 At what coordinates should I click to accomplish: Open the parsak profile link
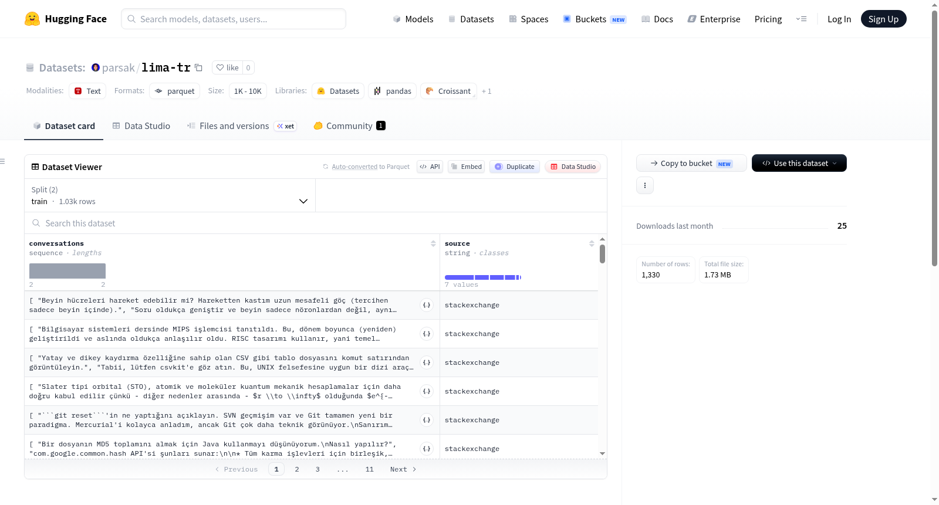click(x=119, y=67)
